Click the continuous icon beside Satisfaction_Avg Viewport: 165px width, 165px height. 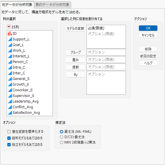click(10, 113)
